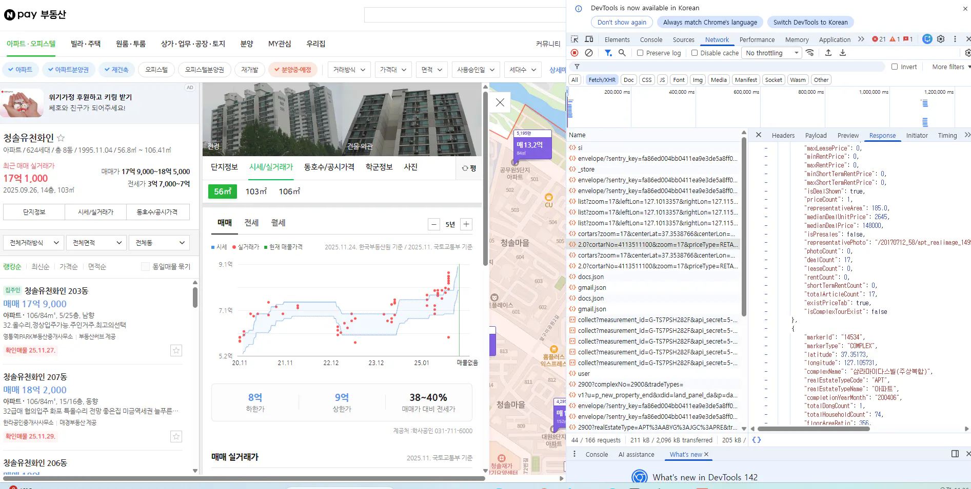Open 전체면적 select box
The width and height of the screenshot is (971, 489).
(x=96, y=243)
